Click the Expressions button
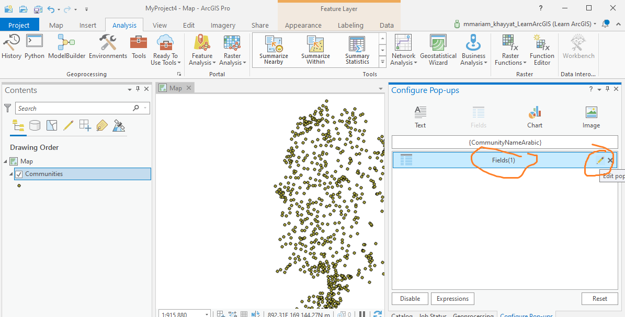Image resolution: width=625 pixels, height=317 pixels. pos(452,299)
